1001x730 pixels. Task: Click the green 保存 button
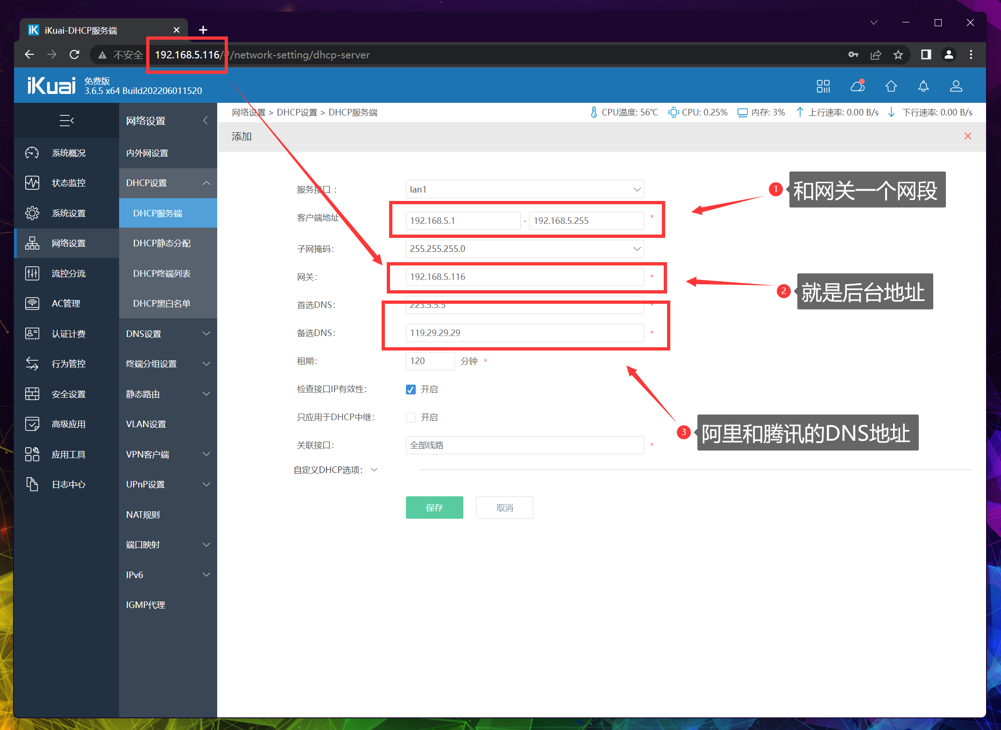434,508
